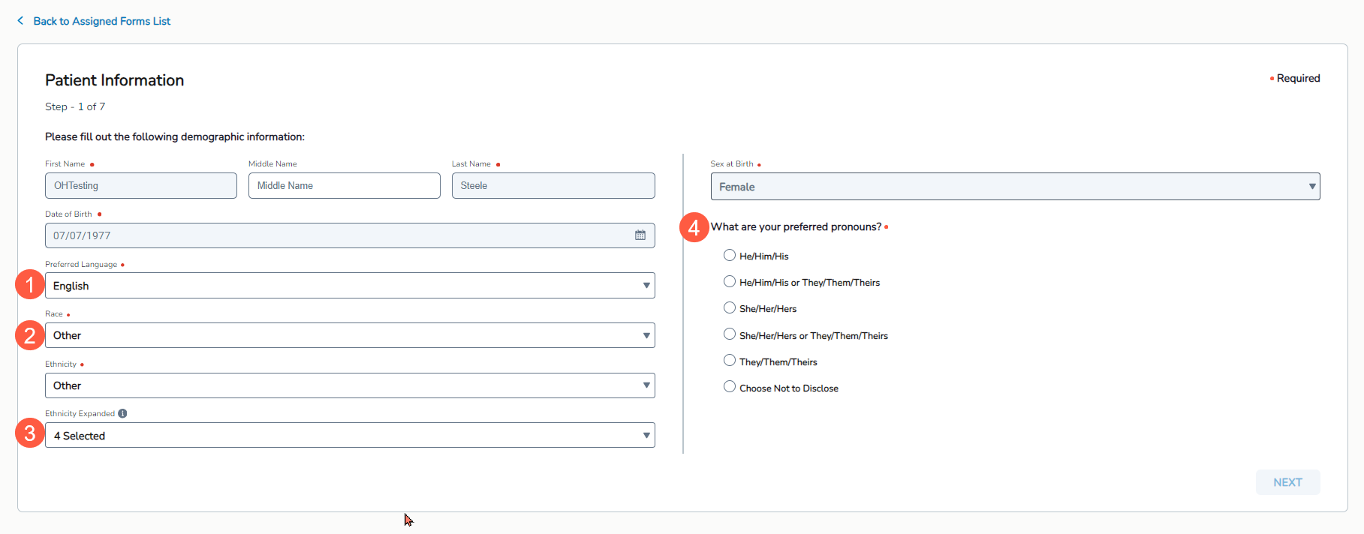Click the NEXT button
The width and height of the screenshot is (1364, 534).
(x=1287, y=482)
